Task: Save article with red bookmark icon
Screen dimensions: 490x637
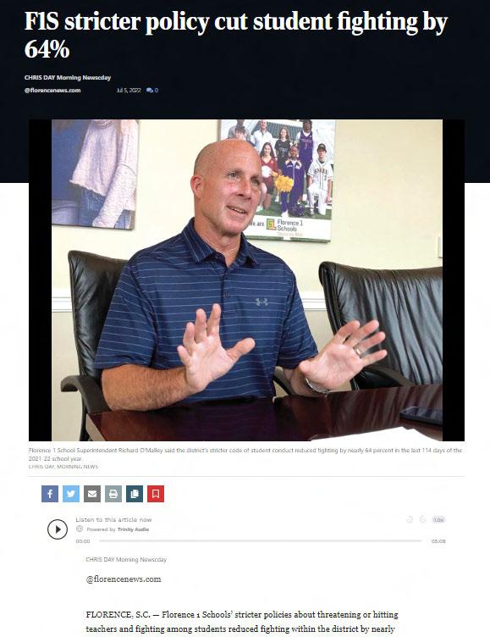Action: pos(156,494)
